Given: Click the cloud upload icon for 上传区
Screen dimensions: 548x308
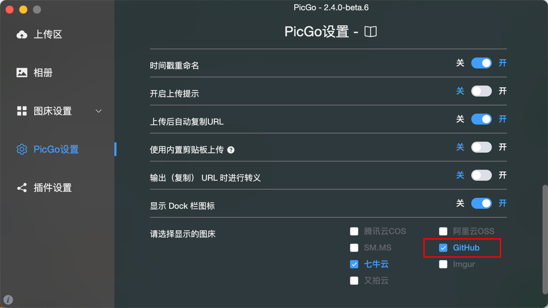Looking at the screenshot, I should point(22,34).
